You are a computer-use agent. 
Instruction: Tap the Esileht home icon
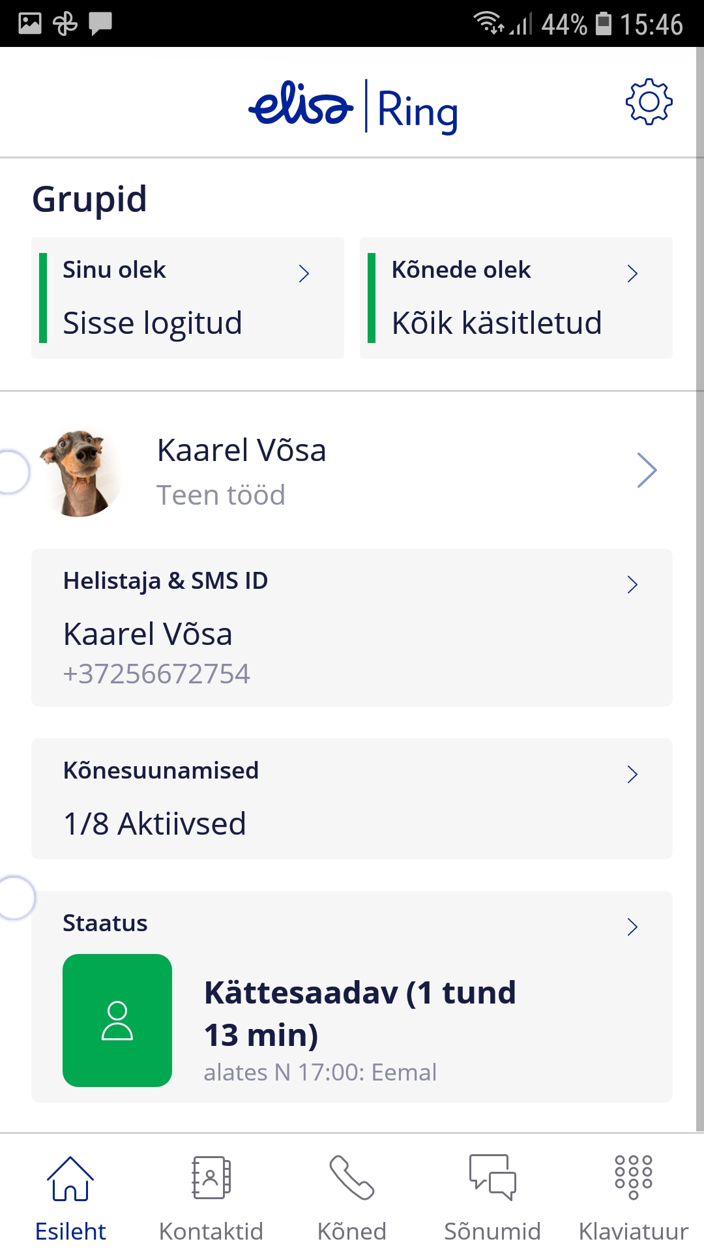pyautogui.click(x=70, y=1178)
